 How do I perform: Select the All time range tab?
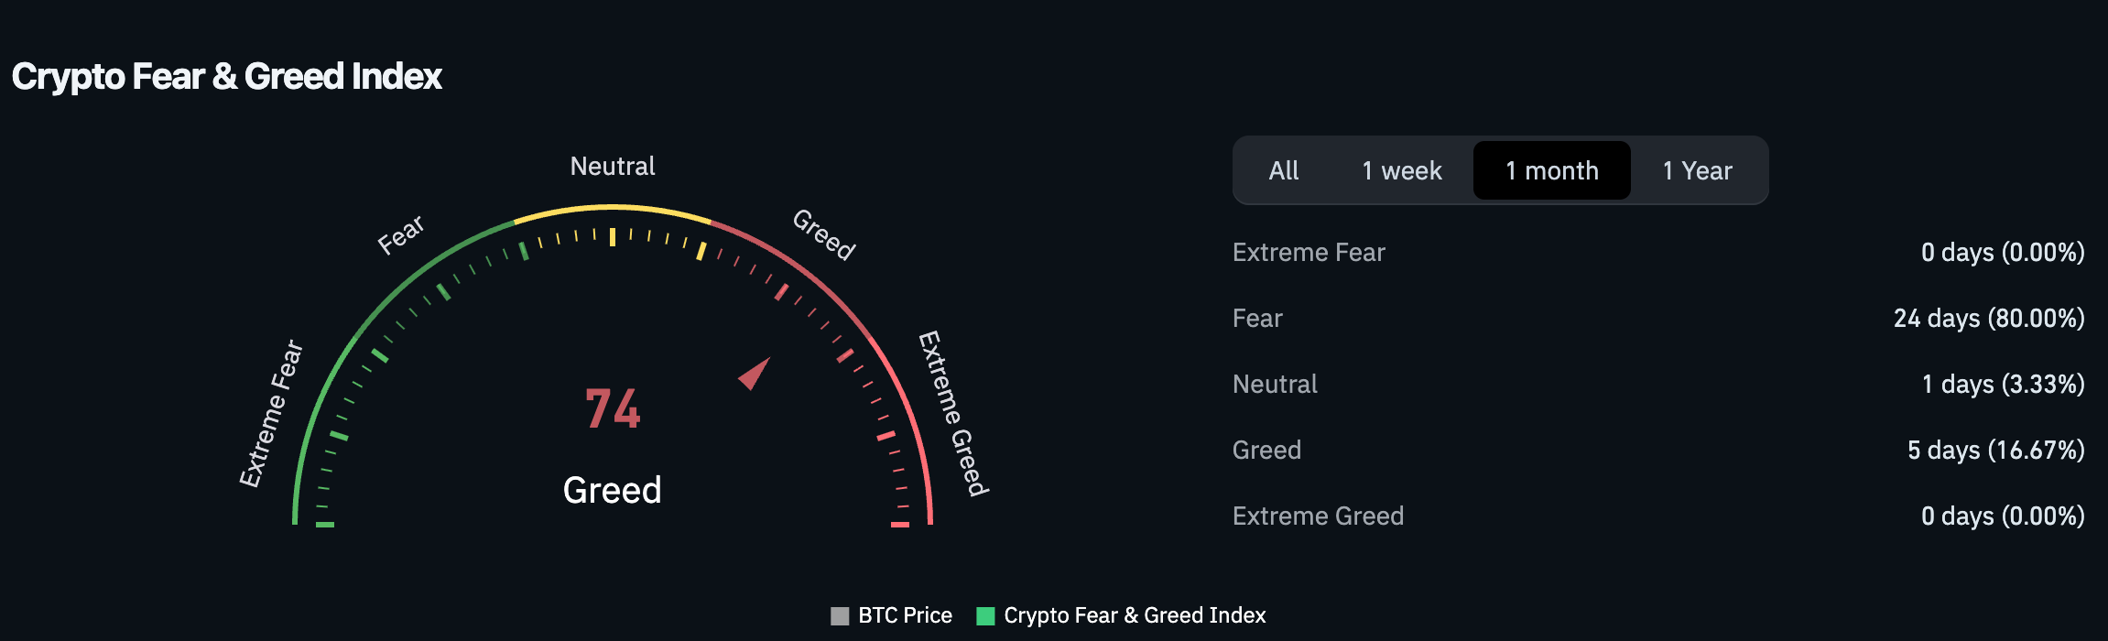tap(1283, 170)
